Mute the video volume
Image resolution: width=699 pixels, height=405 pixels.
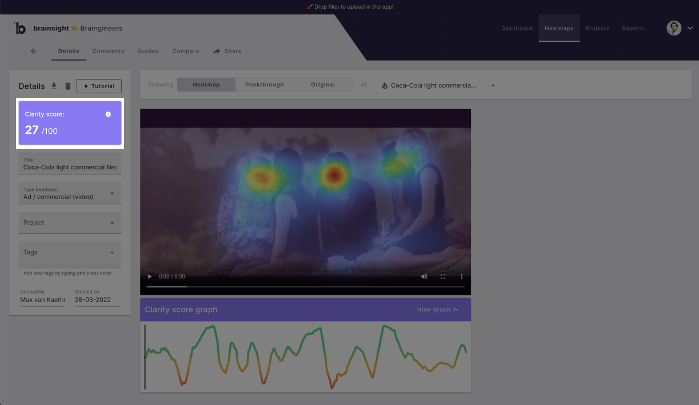424,276
